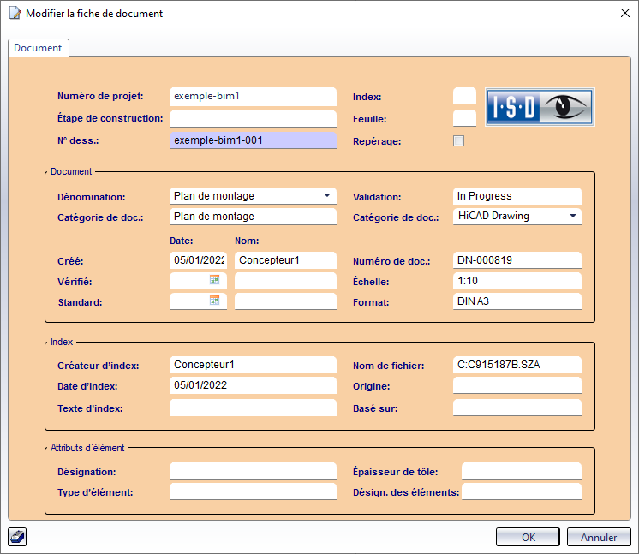The image size is (639, 554).
Task: Open the calendar picker for Standard date
Action: click(x=215, y=301)
